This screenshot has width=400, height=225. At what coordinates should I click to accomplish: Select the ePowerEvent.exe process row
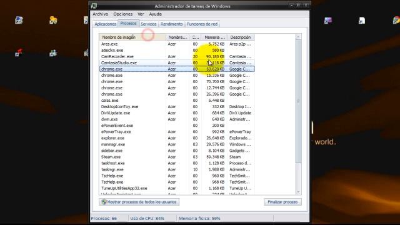(177, 126)
